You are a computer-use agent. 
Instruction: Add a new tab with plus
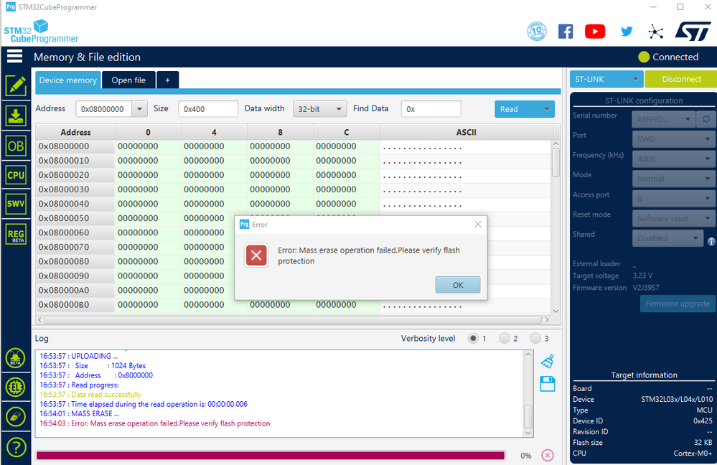167,80
